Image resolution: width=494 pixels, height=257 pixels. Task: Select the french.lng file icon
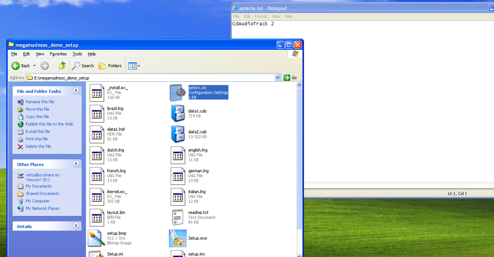97,176
